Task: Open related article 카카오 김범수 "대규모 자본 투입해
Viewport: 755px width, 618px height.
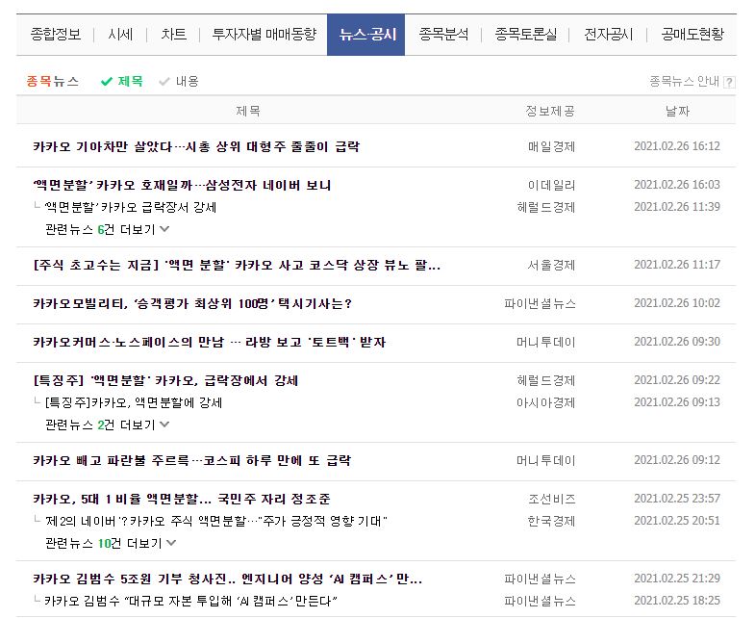Action: (x=190, y=601)
